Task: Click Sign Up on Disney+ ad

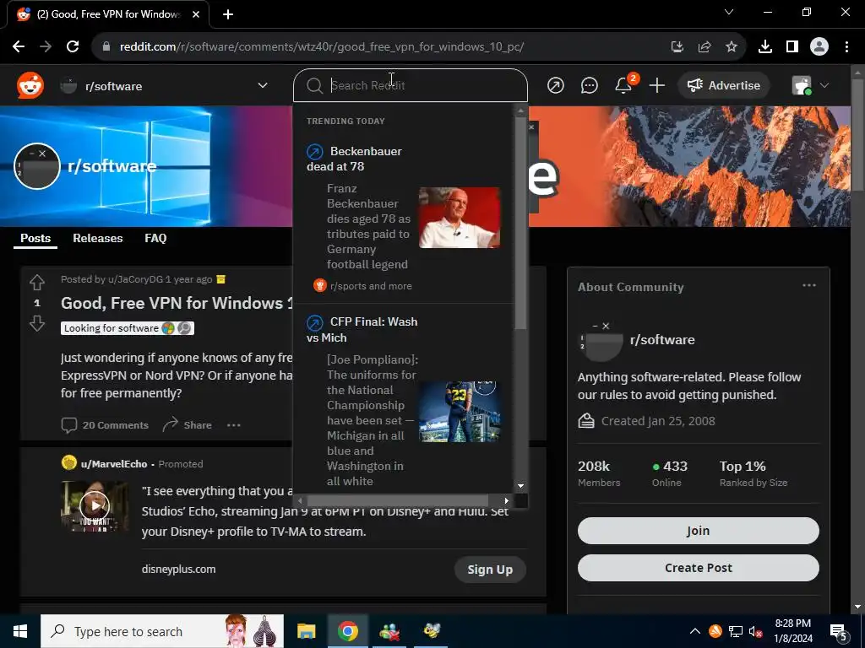Action: [x=490, y=570]
